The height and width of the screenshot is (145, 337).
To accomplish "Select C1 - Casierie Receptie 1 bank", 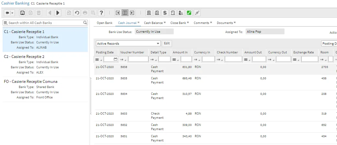I will pyautogui.click(x=45, y=39).
